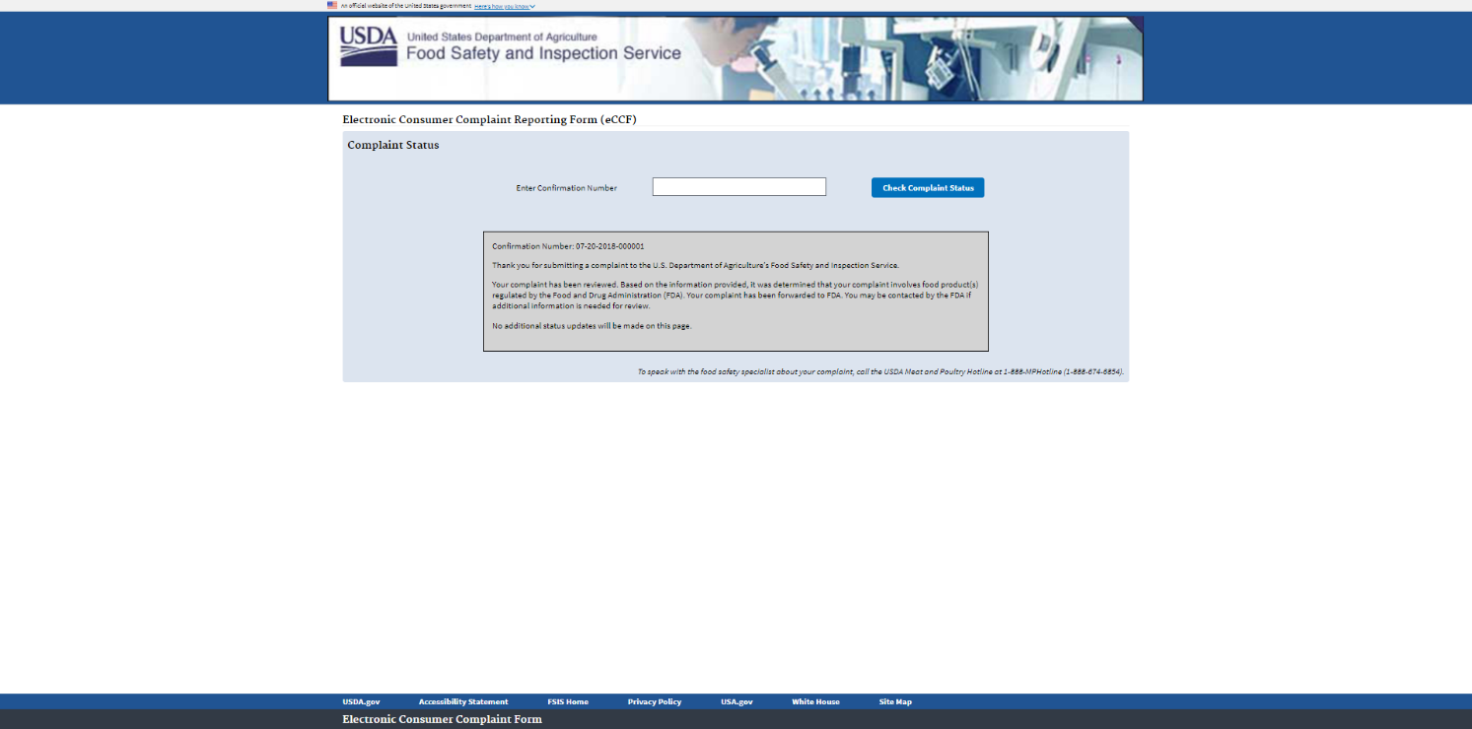Expand the "Here's how you know" chevron
This screenshot has height=729, width=1472.
point(532,6)
